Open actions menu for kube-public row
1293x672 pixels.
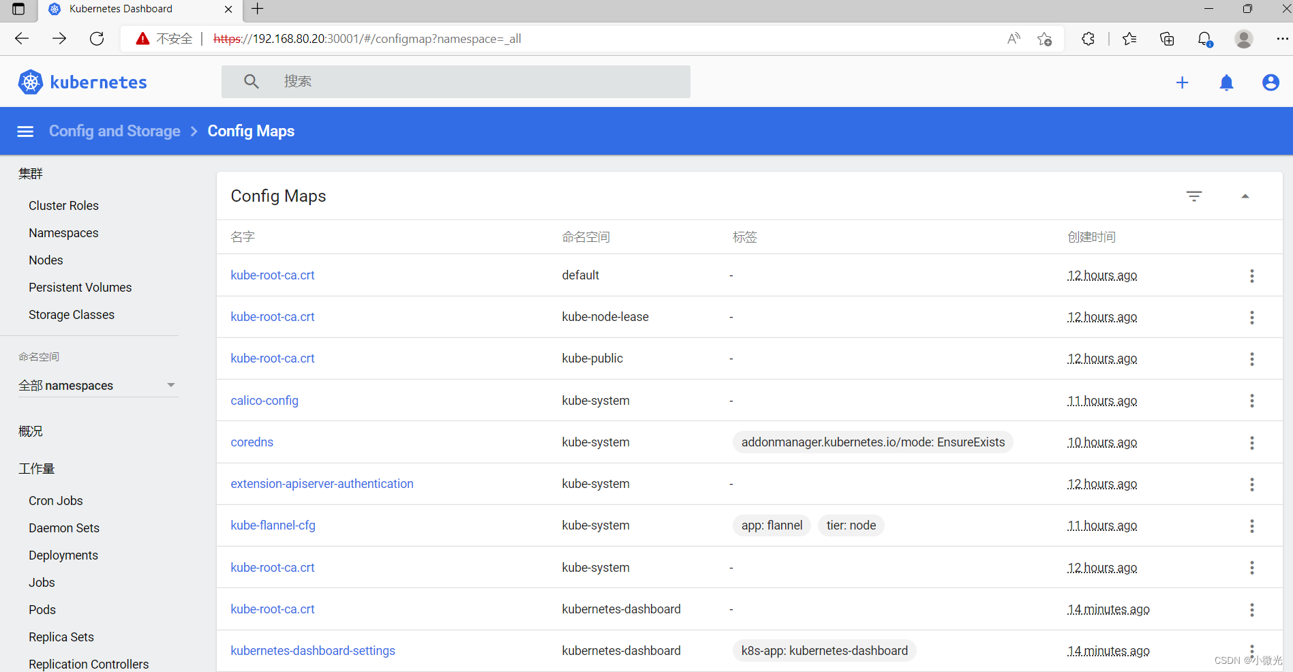tap(1252, 359)
